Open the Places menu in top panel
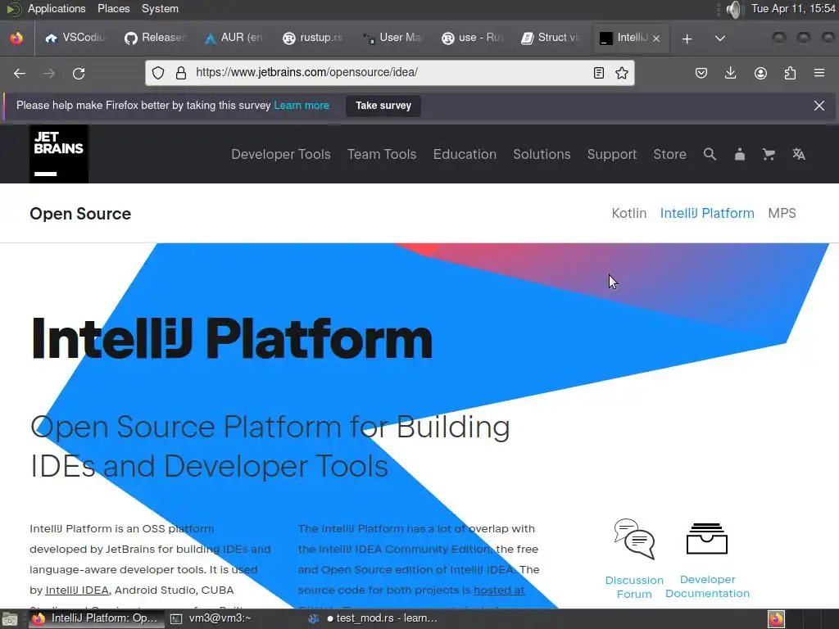Screen dimensions: 839x629 [113, 9]
